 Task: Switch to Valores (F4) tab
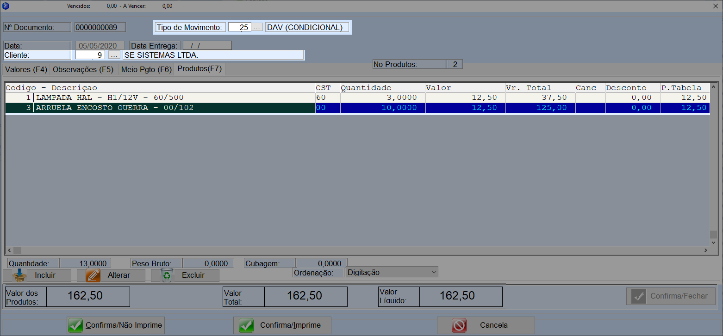[26, 70]
